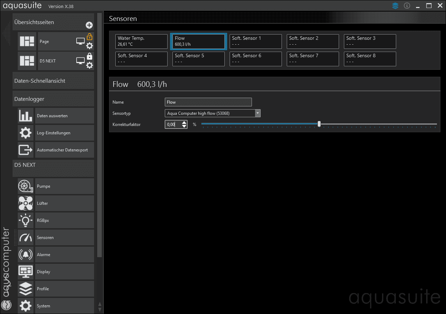Open the D5 NEXT overview entry label
This screenshot has width=446, height=314.
(x=48, y=61)
